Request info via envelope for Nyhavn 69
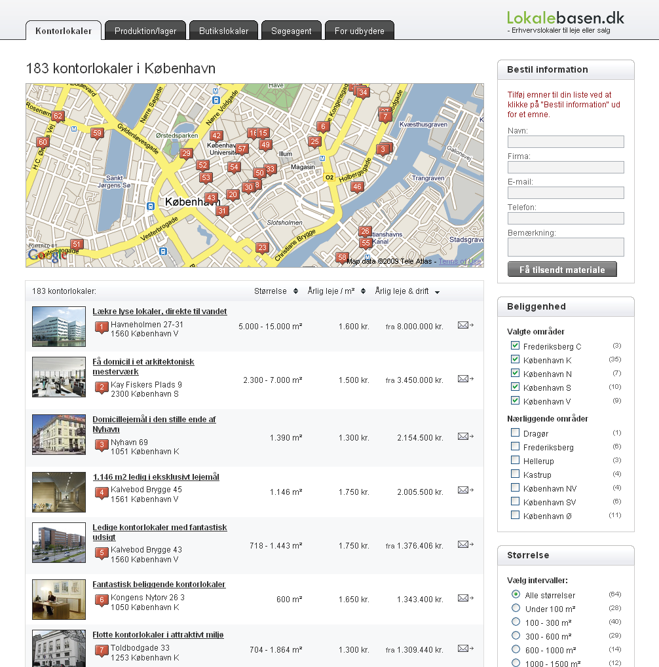This screenshot has width=659, height=667. (465, 436)
